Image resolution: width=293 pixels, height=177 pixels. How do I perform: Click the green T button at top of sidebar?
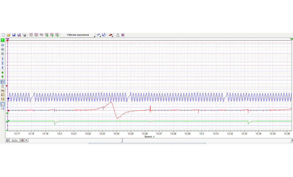coord(3,40)
